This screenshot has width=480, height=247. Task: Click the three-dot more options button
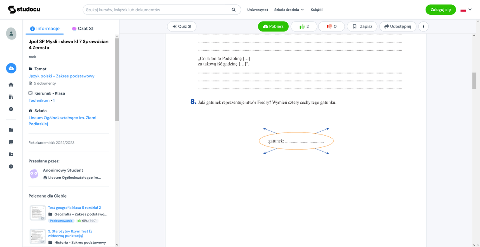point(423,26)
